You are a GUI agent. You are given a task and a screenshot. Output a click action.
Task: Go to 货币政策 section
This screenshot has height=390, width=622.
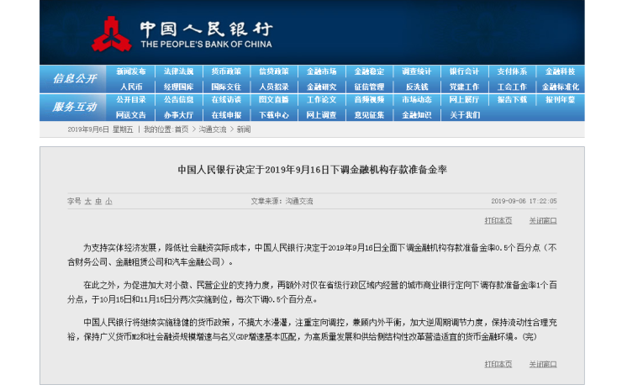click(x=226, y=71)
